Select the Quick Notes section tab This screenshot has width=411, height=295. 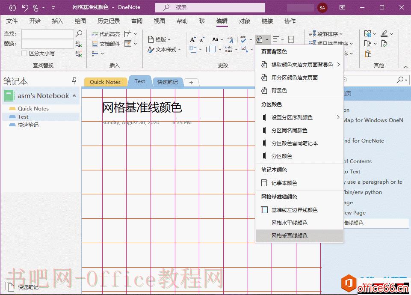(105, 82)
